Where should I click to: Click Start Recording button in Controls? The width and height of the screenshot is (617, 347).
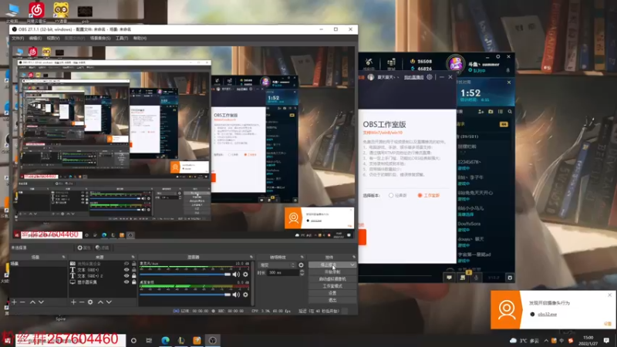(x=332, y=272)
